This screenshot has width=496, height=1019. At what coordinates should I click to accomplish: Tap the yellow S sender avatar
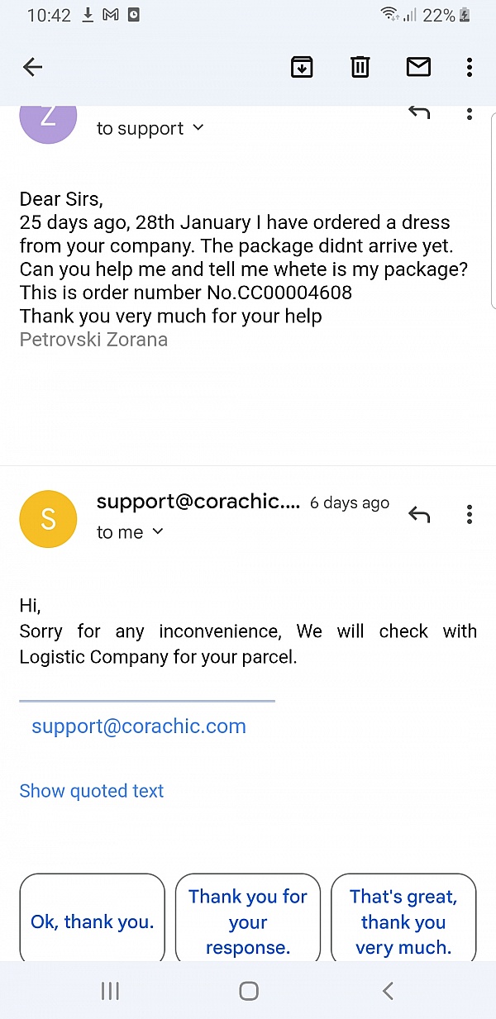[x=48, y=519]
